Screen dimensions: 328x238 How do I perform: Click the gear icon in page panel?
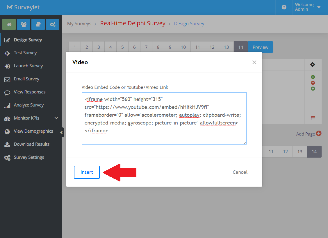tap(313, 64)
